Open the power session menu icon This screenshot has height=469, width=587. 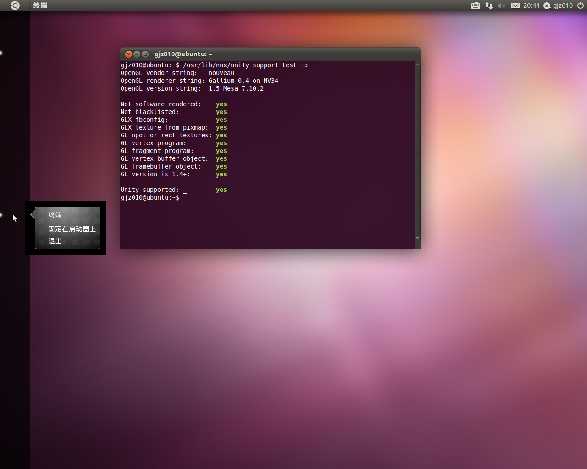pos(581,5)
